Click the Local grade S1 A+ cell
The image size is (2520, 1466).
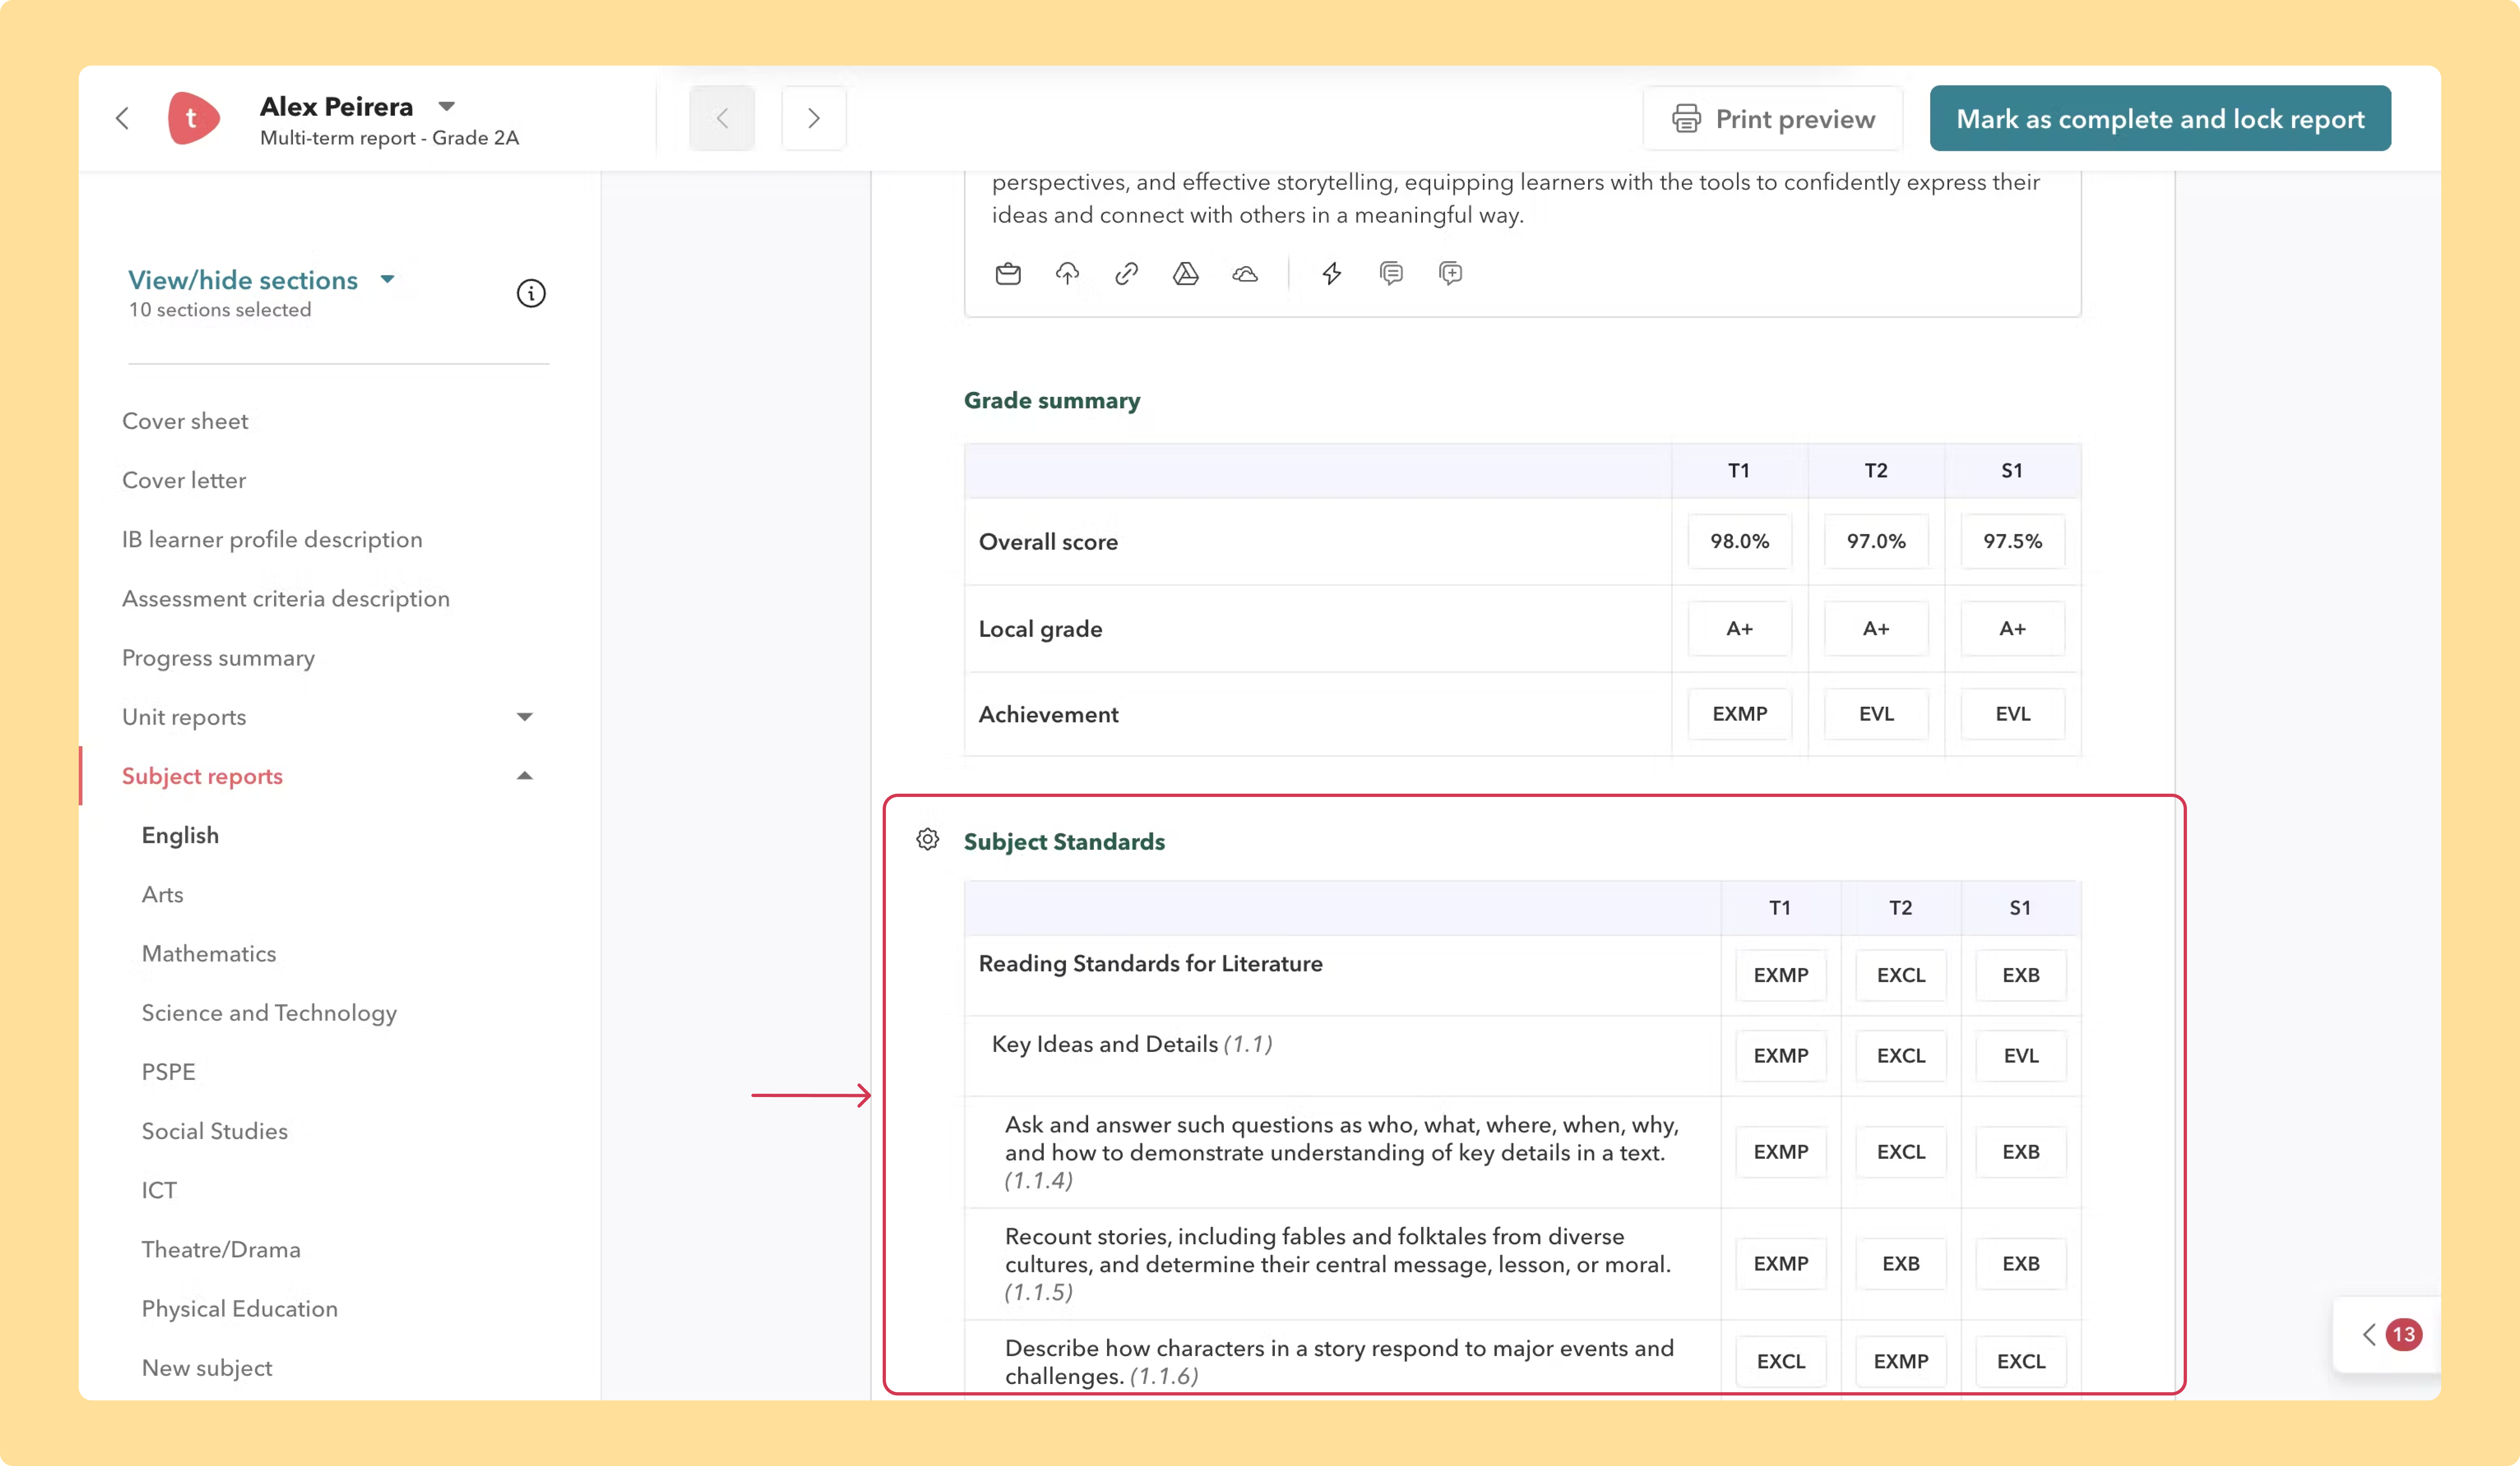(2013, 628)
